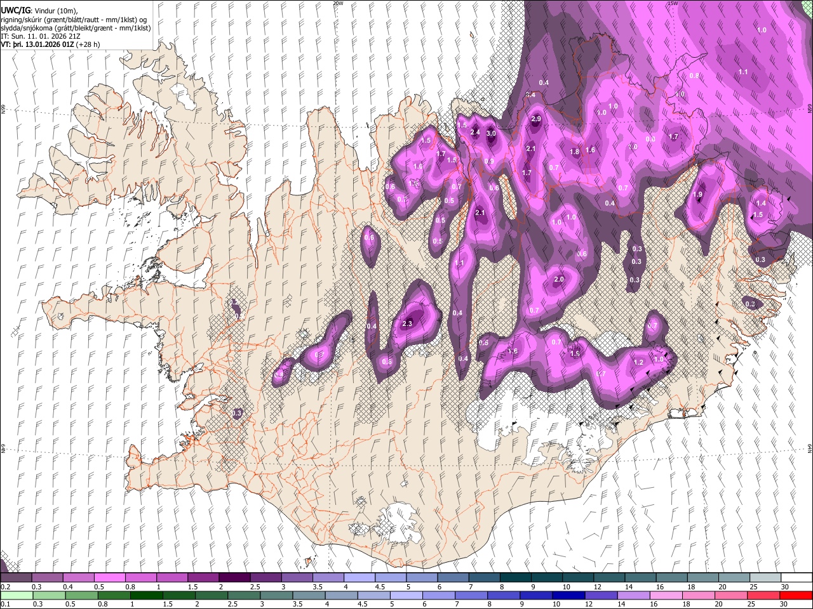Click the 3.0 precipitation value on map
The image size is (813, 609).
click(491, 133)
